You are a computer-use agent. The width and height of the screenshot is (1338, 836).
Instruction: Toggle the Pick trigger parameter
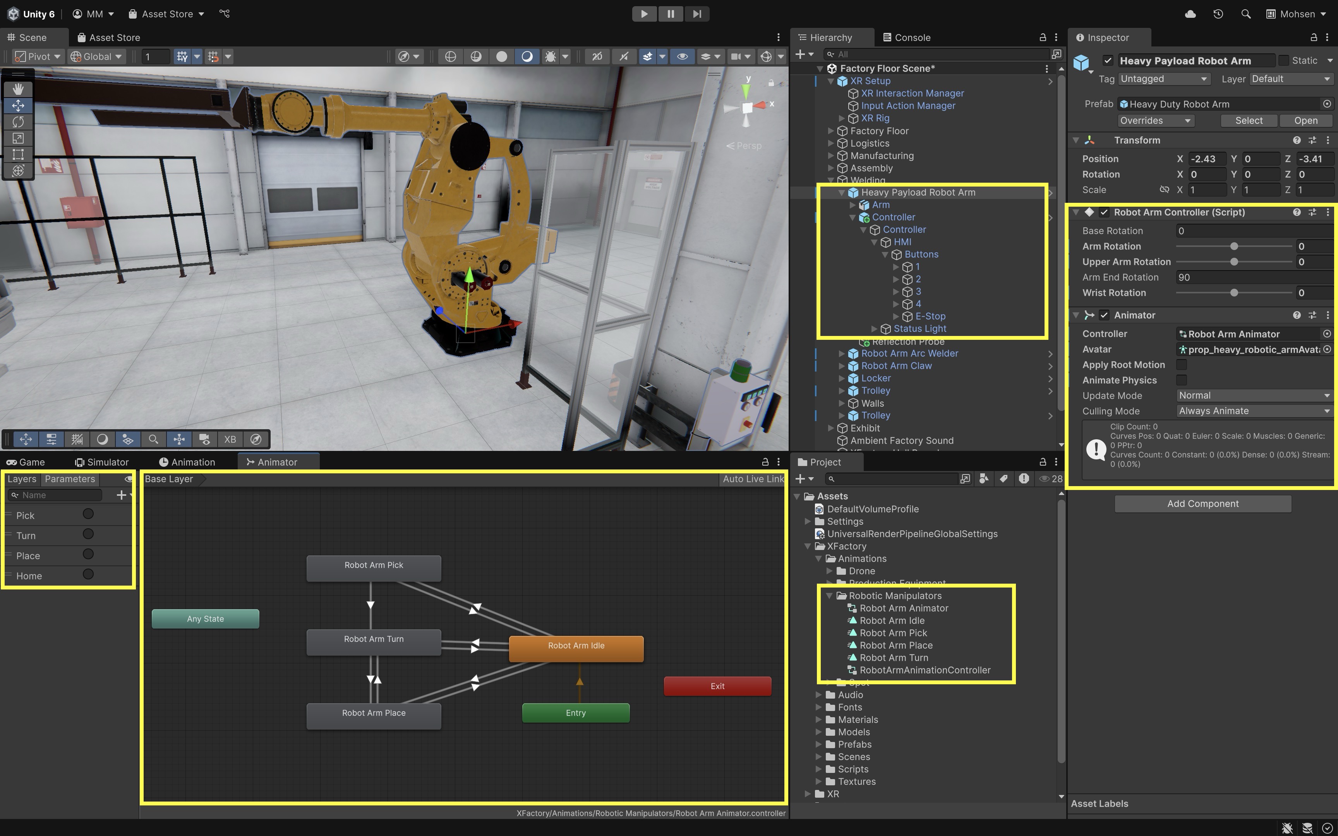(x=88, y=514)
